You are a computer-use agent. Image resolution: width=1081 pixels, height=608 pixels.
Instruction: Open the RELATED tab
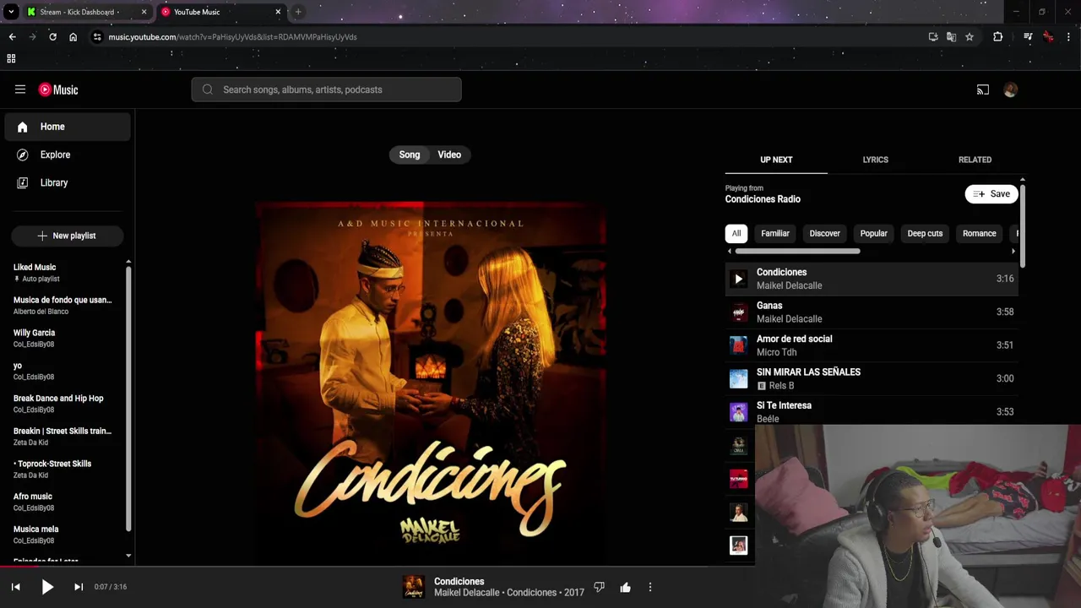point(975,160)
